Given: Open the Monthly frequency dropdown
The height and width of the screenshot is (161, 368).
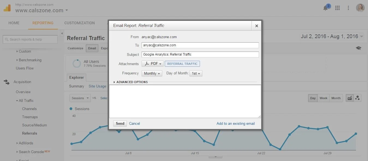Looking at the screenshot, I should click(x=152, y=73).
